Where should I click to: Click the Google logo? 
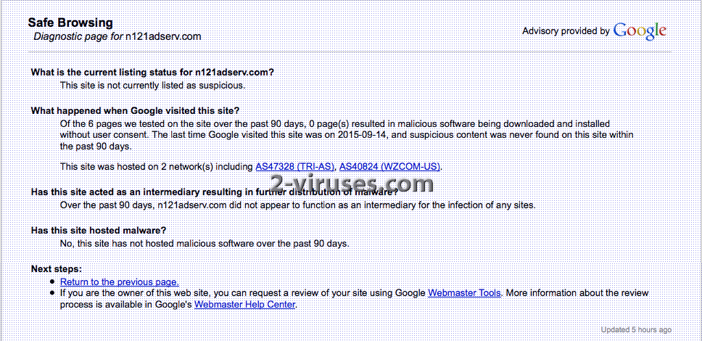640,31
